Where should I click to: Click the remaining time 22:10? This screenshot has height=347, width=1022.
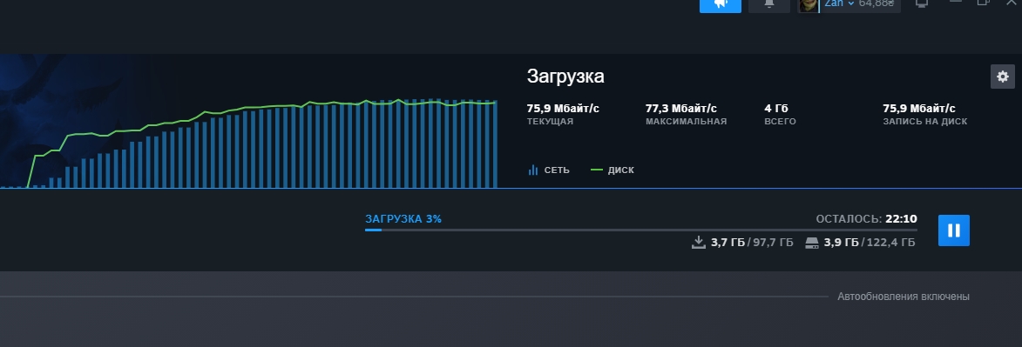pos(902,219)
